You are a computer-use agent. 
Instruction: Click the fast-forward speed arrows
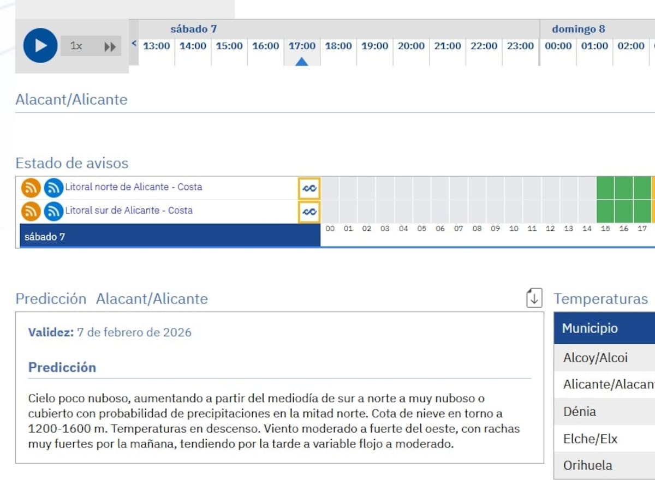pos(110,46)
